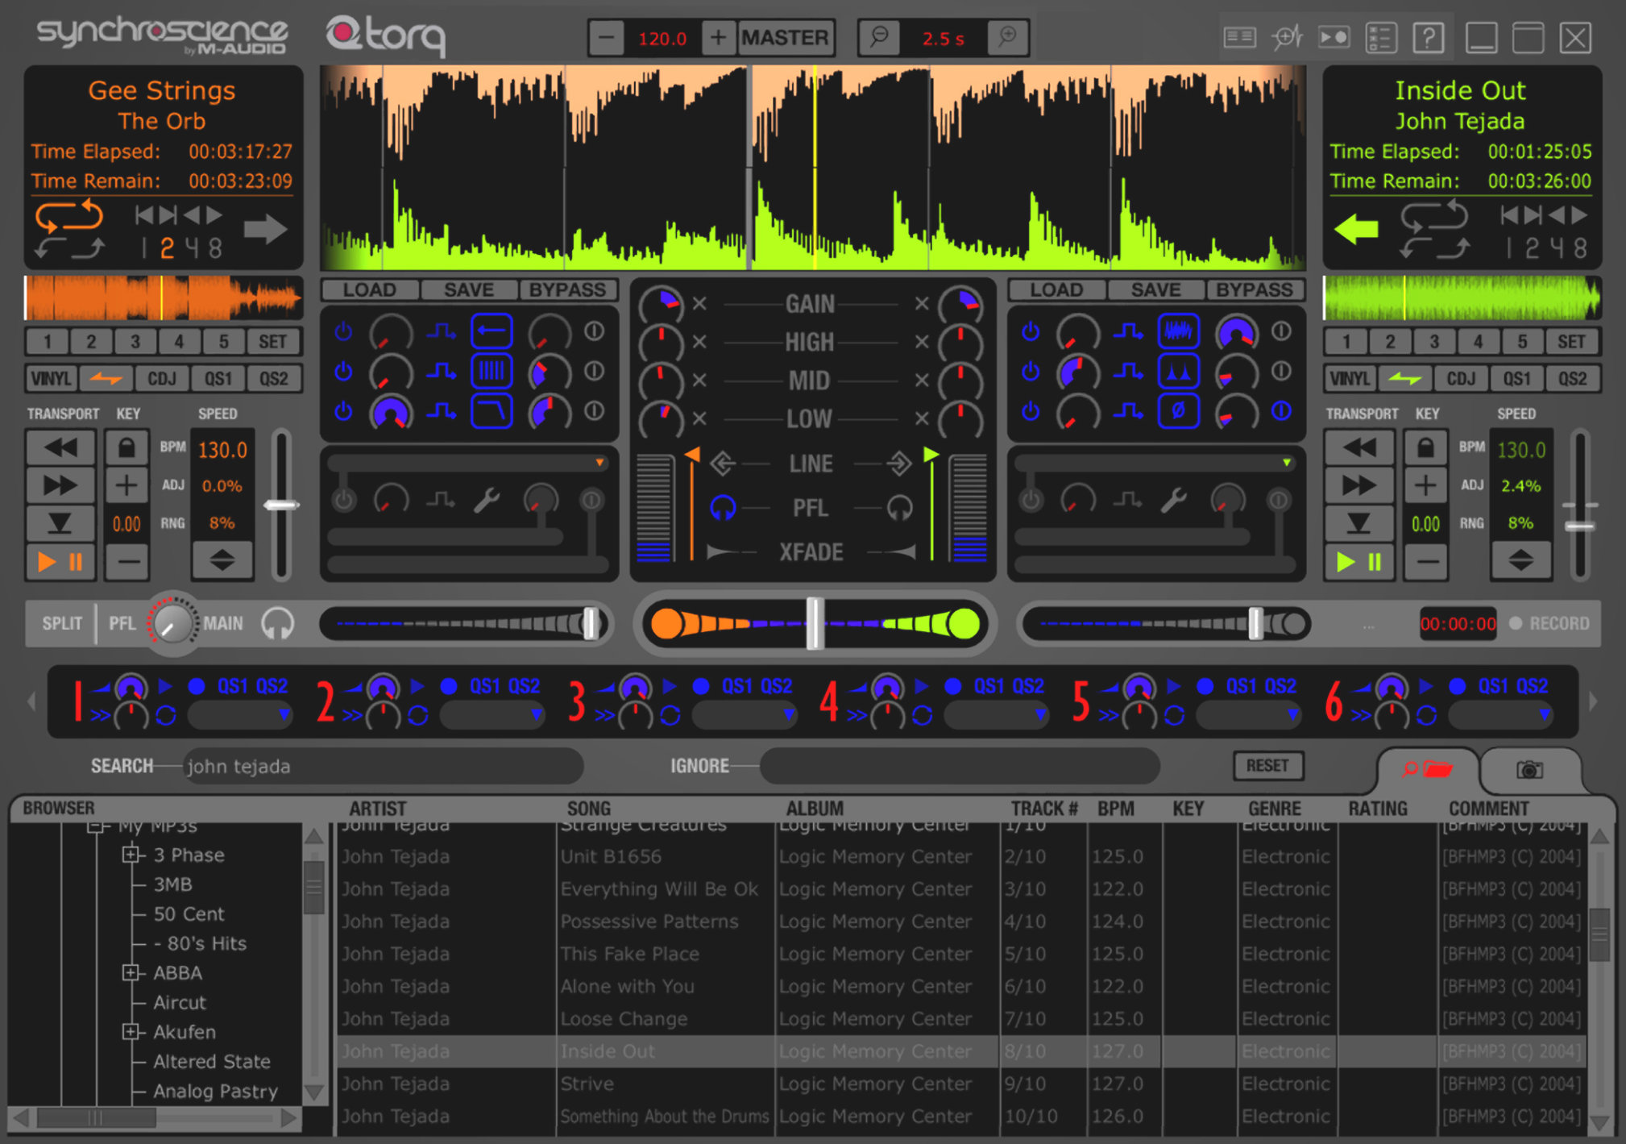Toggle power of first right effect slot
The width and height of the screenshot is (1626, 1144).
pos(1030,331)
